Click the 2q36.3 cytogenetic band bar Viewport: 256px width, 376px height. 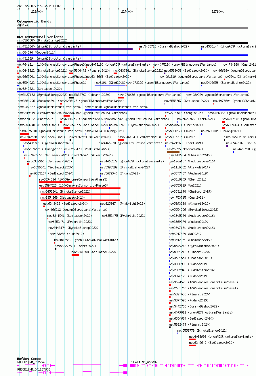coord(133,28)
